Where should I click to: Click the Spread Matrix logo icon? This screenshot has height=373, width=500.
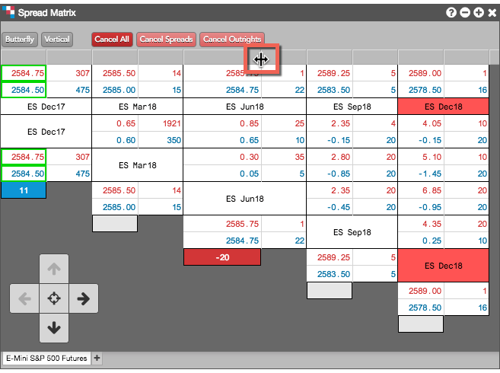(x=8, y=12)
